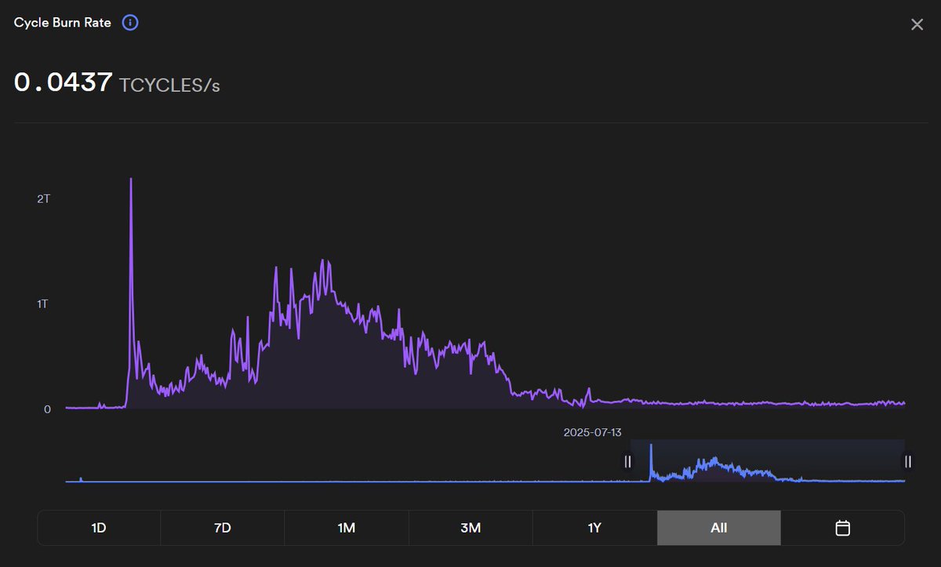
Task: Click the blue overview chart spike
Action: click(650, 445)
